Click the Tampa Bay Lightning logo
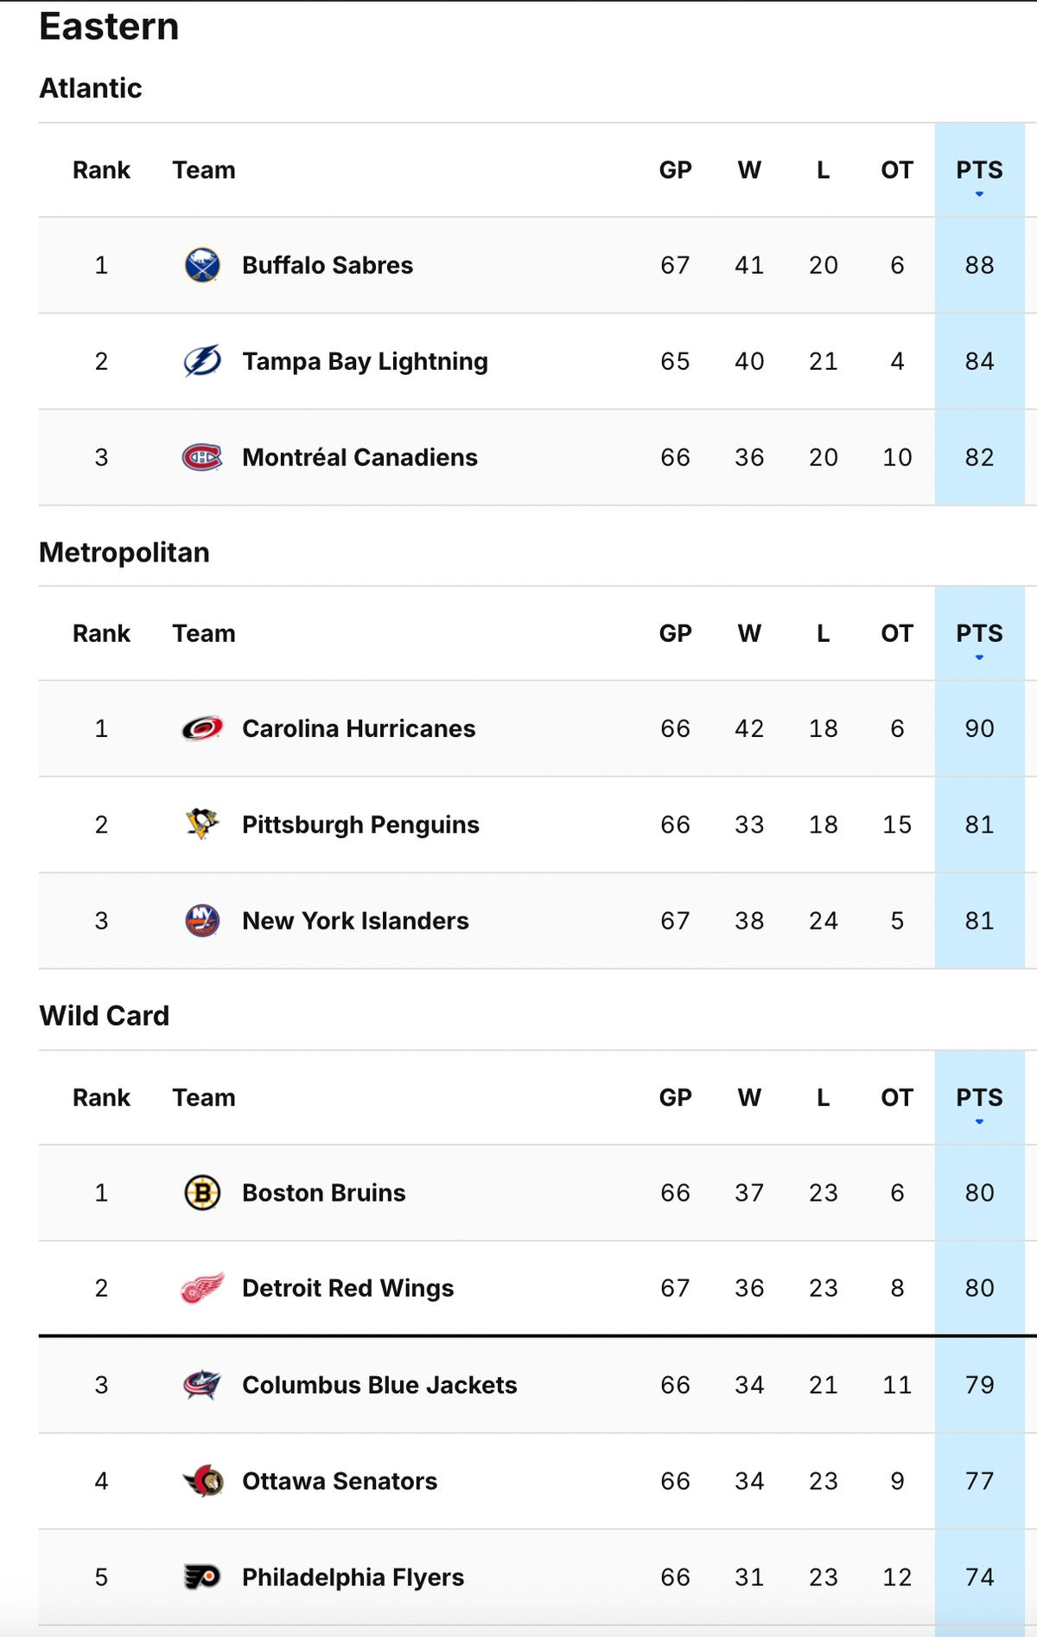The width and height of the screenshot is (1037, 1637). tap(203, 361)
